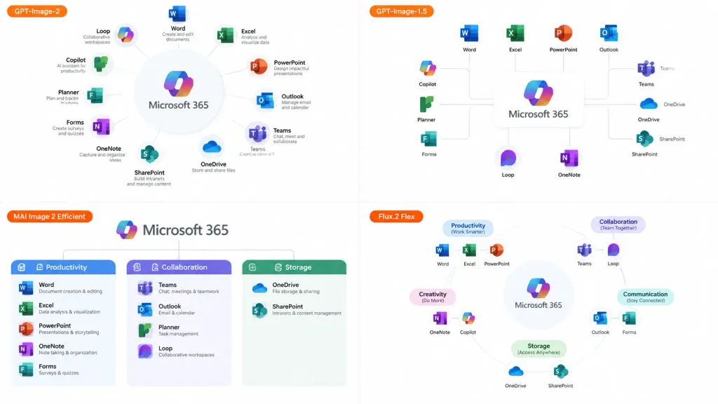The width and height of the screenshot is (718, 404).
Task: Select the green Storage column header
Action: [294, 267]
